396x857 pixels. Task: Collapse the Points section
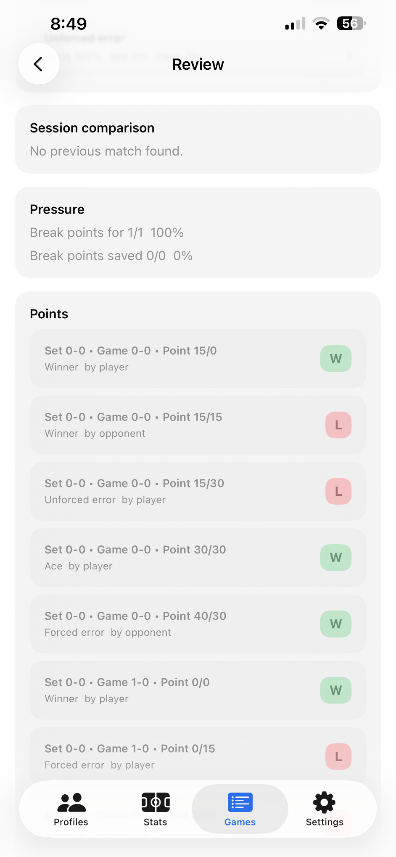[49, 314]
